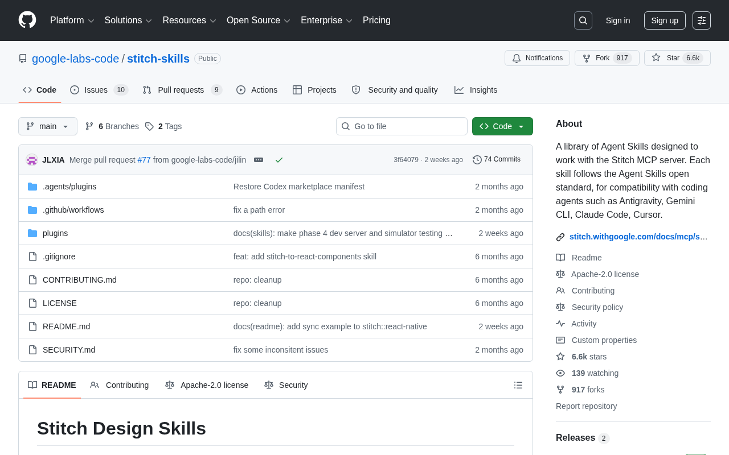
Task: Open the SECURITY.md file
Action: 69,350
